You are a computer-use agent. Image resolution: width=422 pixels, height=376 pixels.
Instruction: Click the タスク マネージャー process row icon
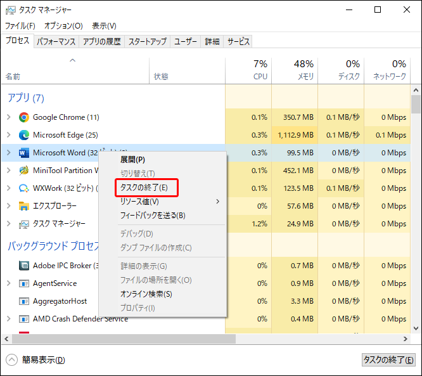[x=24, y=224]
